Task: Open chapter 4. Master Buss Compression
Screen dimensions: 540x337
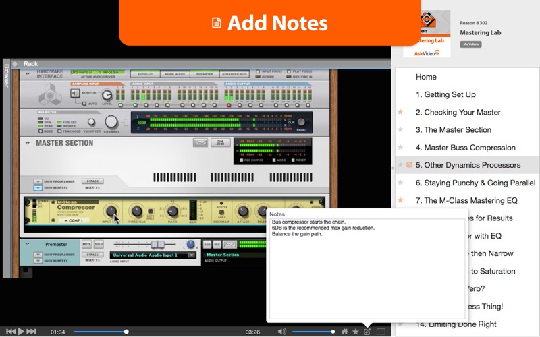Action: (x=466, y=148)
